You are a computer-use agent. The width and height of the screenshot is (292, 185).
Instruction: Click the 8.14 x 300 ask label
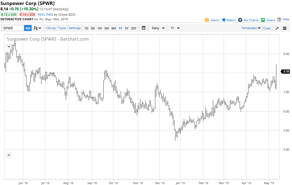(x=27, y=14)
